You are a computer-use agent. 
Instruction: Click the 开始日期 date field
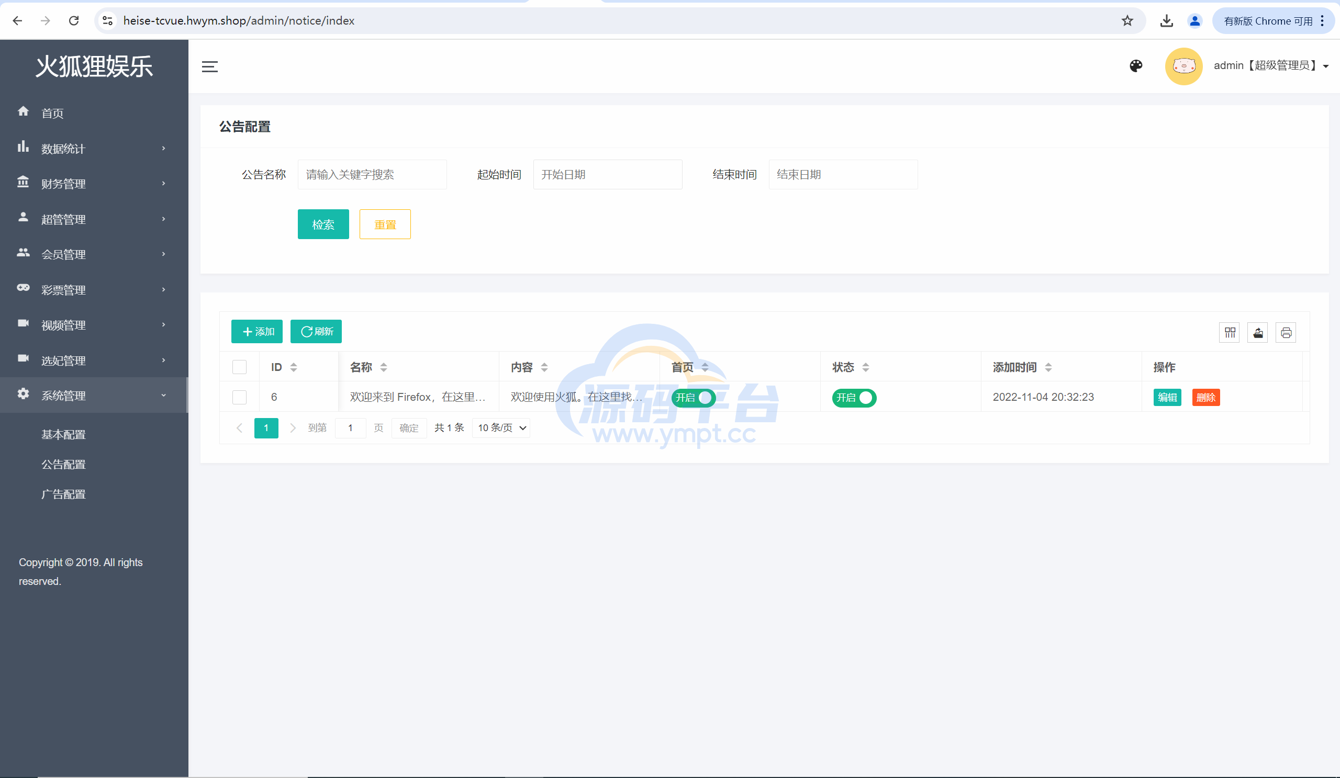click(x=607, y=174)
